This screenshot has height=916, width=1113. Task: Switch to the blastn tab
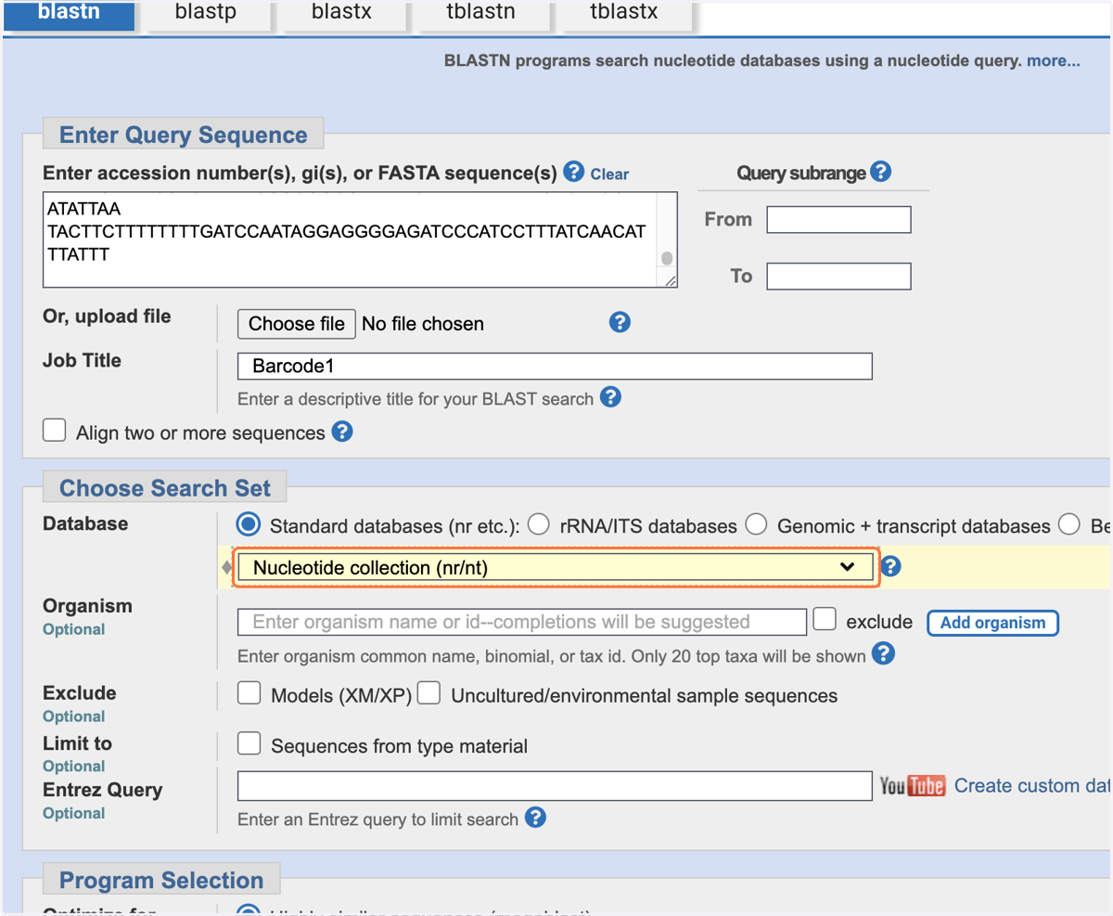70,16
